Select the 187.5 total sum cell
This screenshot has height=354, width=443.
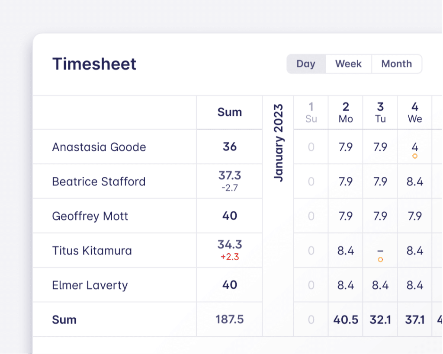tap(230, 319)
